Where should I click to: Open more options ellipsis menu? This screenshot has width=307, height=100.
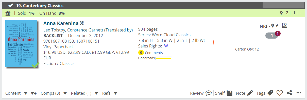299,93
